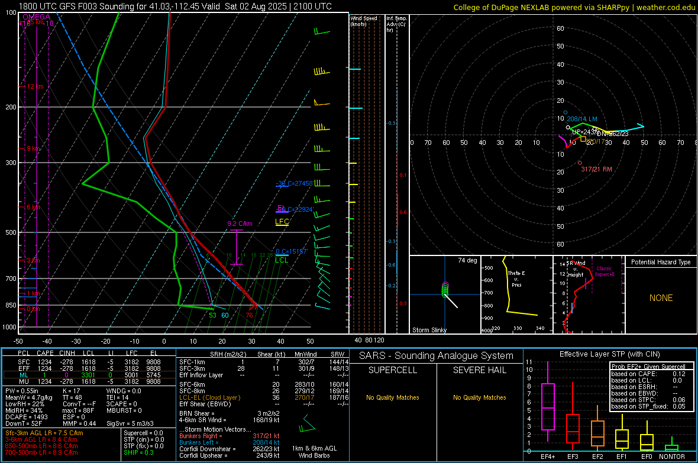Click the 'maxT = 88F' value
Image resolution: width=698 pixels, height=463 pixels.
point(78,410)
